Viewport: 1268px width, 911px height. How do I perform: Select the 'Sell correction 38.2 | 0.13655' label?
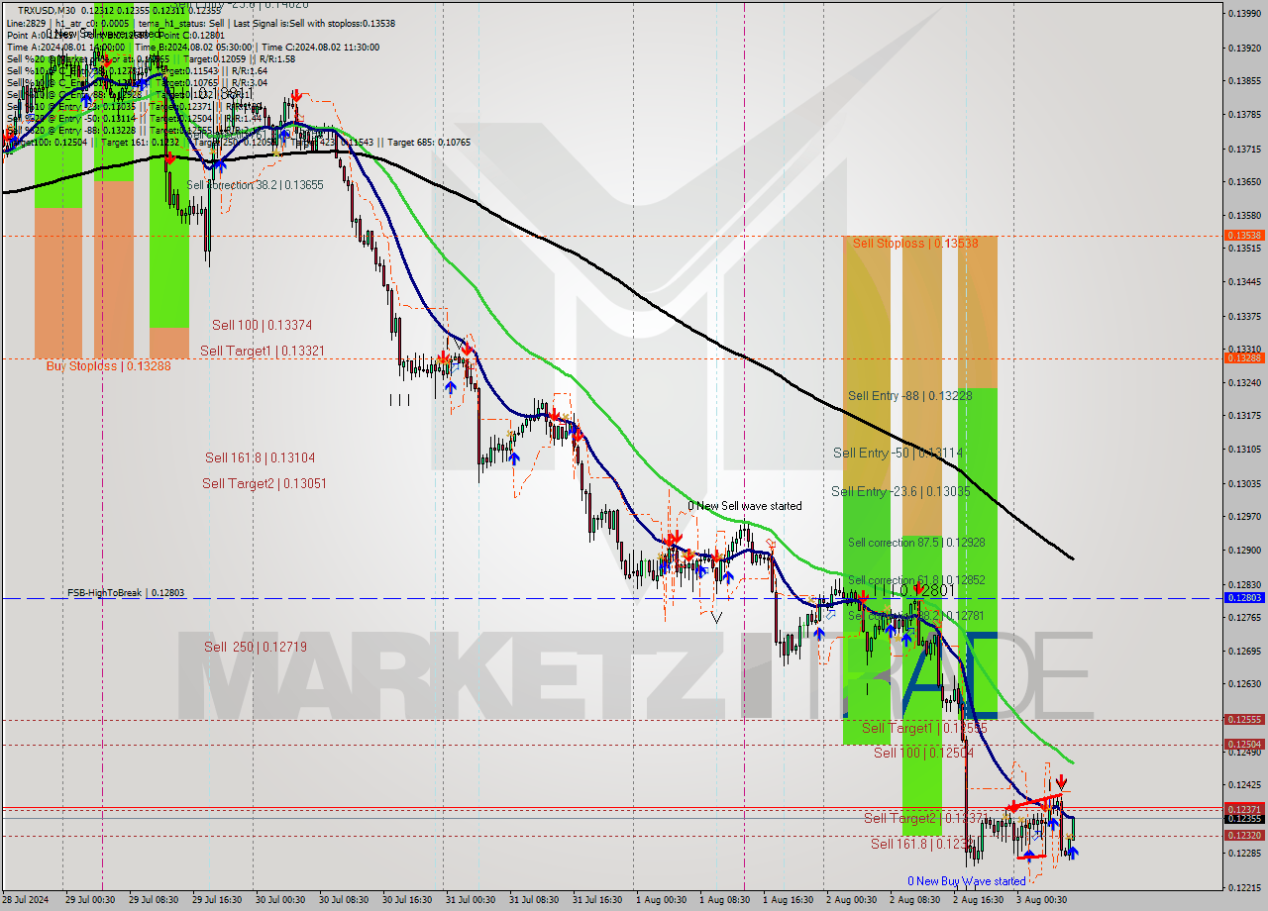click(256, 185)
